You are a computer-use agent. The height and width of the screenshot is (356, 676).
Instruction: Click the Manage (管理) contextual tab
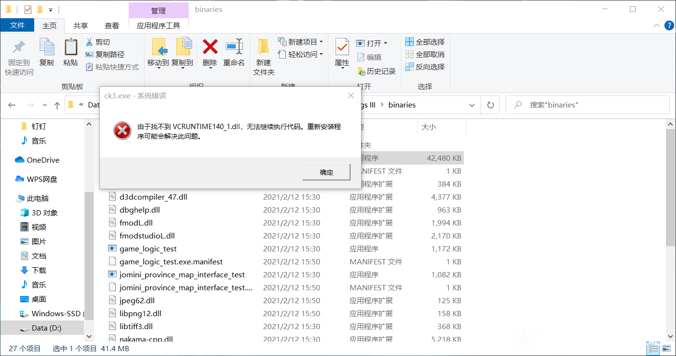pos(158,10)
